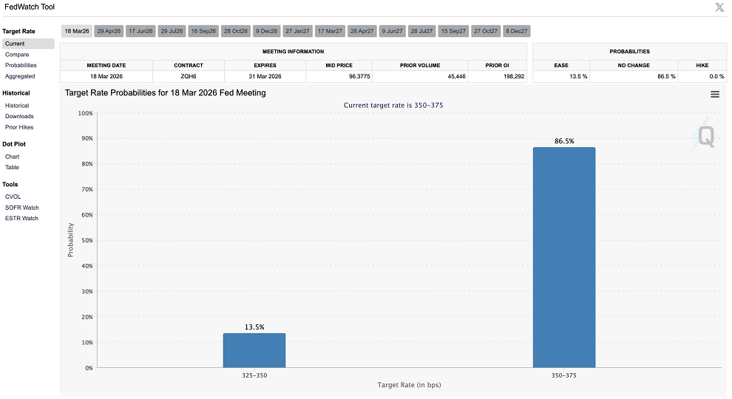Click the 31 Mar 2026 expires cell

coord(265,76)
